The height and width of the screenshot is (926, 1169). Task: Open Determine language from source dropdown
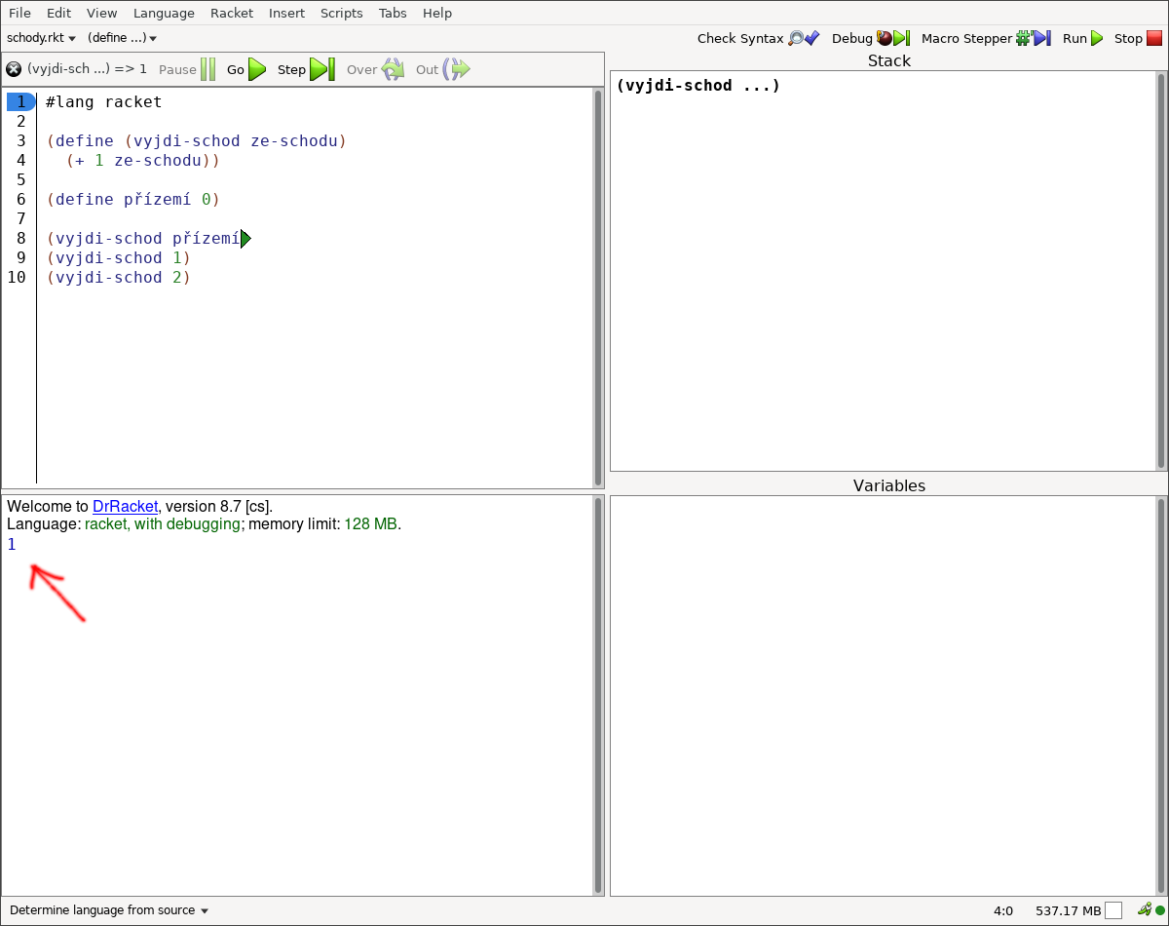[109, 910]
